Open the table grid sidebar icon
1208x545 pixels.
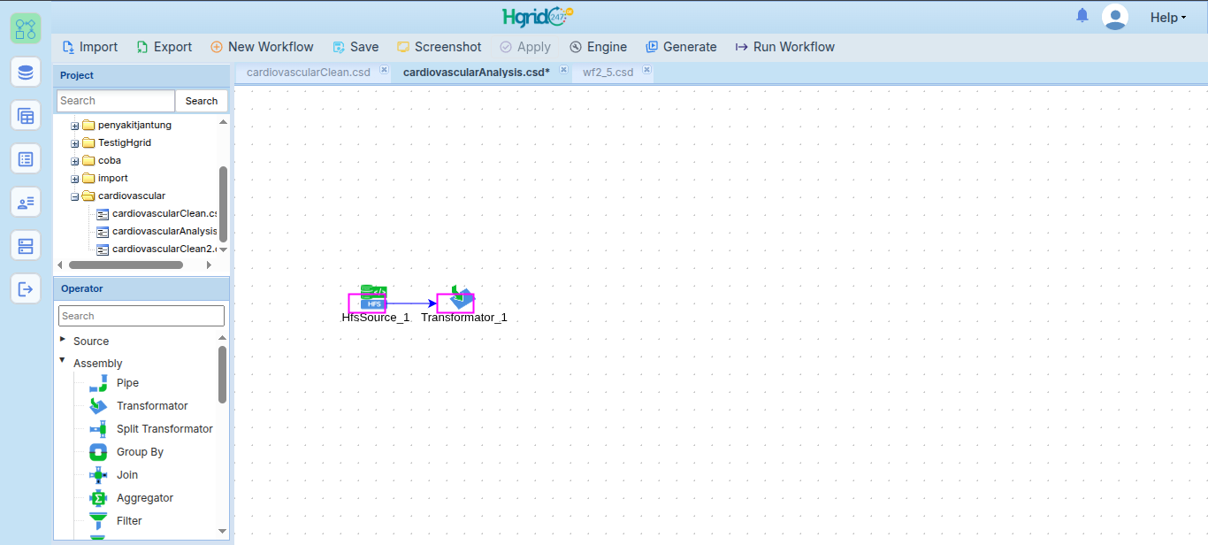click(x=26, y=115)
